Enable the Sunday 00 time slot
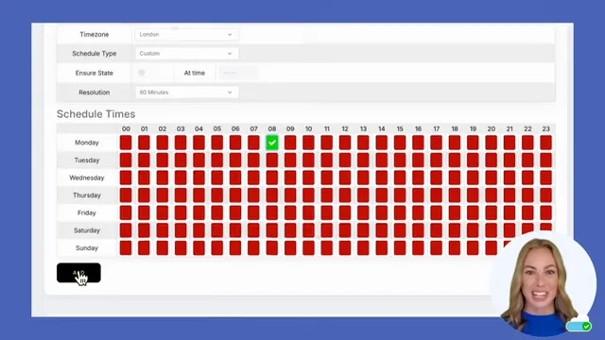605x340 pixels. tap(126, 247)
